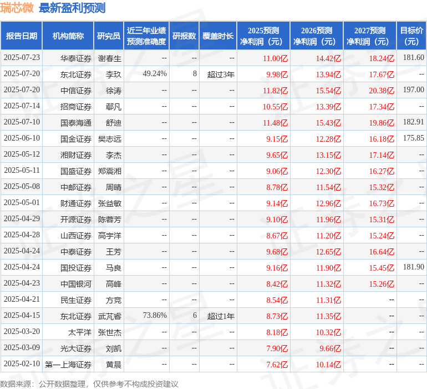Click the 覆盖时长 column header
The height and width of the screenshot is (389, 427).
(218, 36)
